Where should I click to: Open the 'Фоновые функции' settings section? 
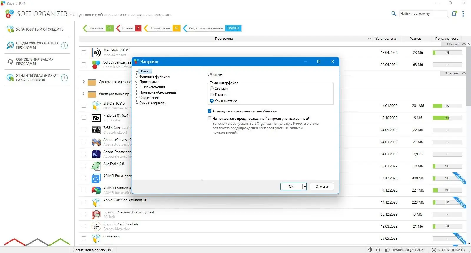click(x=154, y=76)
